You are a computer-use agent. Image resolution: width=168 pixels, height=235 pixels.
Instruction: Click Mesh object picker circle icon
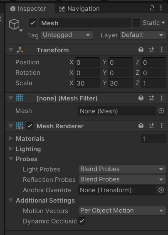161,111
